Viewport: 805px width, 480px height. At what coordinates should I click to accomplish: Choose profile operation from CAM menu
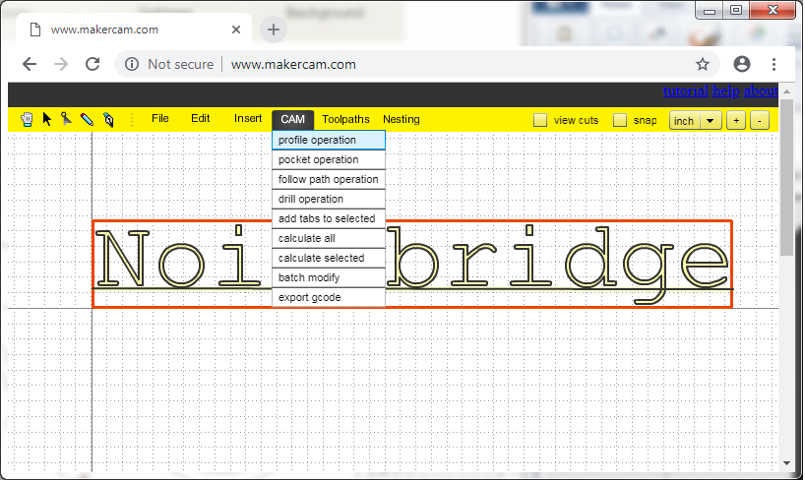(x=328, y=140)
